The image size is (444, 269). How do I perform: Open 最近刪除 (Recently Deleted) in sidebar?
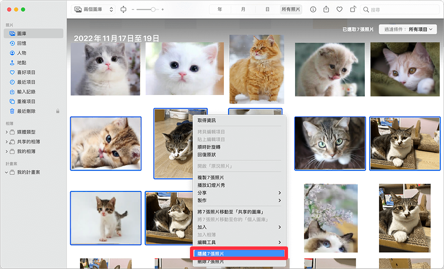tap(26, 111)
